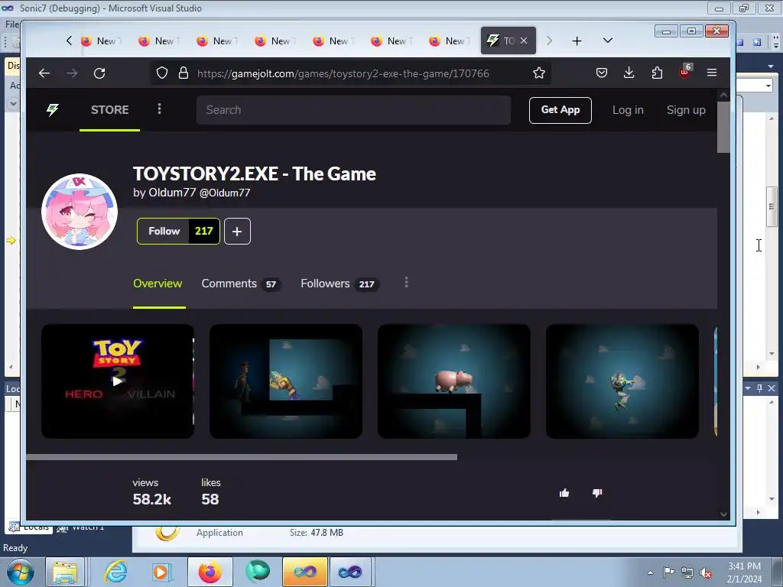Open Visual Studio File menu
Viewport: 783px width, 587px height.
click(x=12, y=24)
